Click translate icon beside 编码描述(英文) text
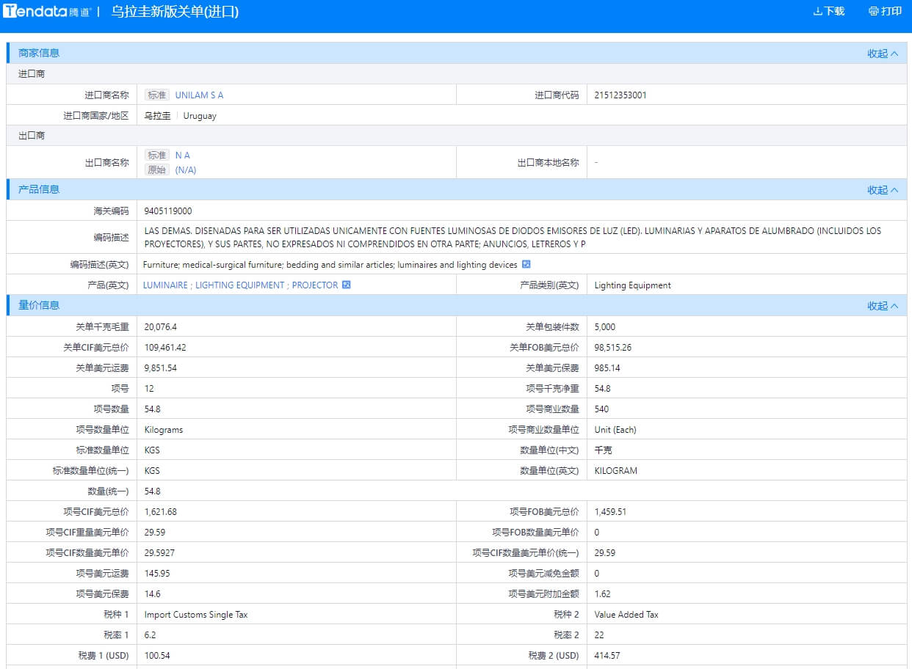The image size is (912, 669). 526,265
